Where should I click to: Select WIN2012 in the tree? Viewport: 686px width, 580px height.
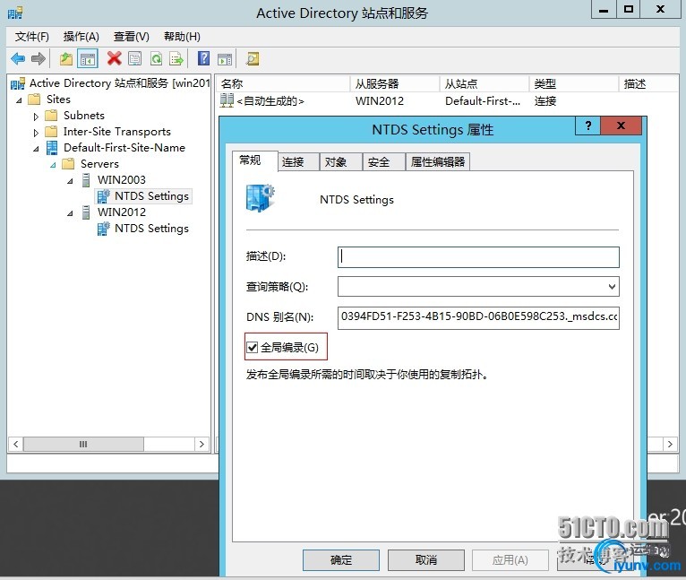coord(122,212)
